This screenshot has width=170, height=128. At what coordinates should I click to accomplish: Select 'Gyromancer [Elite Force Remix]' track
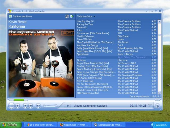coord(117,33)
